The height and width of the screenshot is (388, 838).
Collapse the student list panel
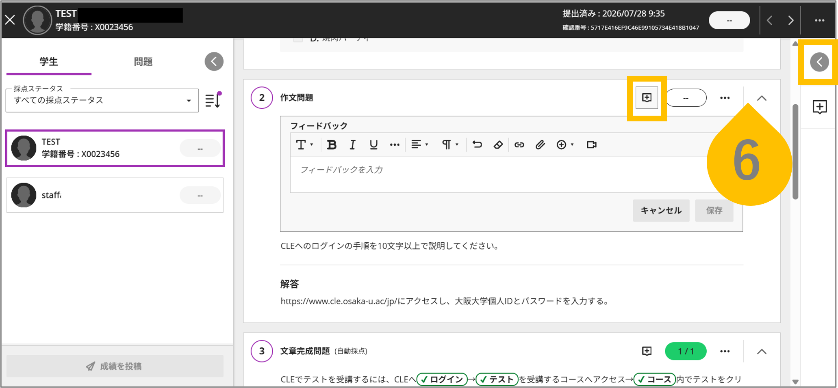point(214,62)
